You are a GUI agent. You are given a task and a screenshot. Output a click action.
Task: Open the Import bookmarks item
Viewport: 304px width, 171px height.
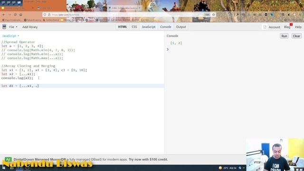[x=12, y=20]
